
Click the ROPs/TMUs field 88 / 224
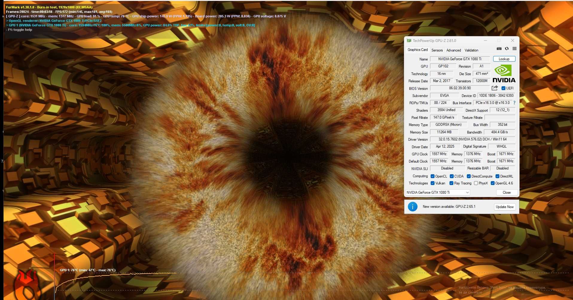(440, 103)
